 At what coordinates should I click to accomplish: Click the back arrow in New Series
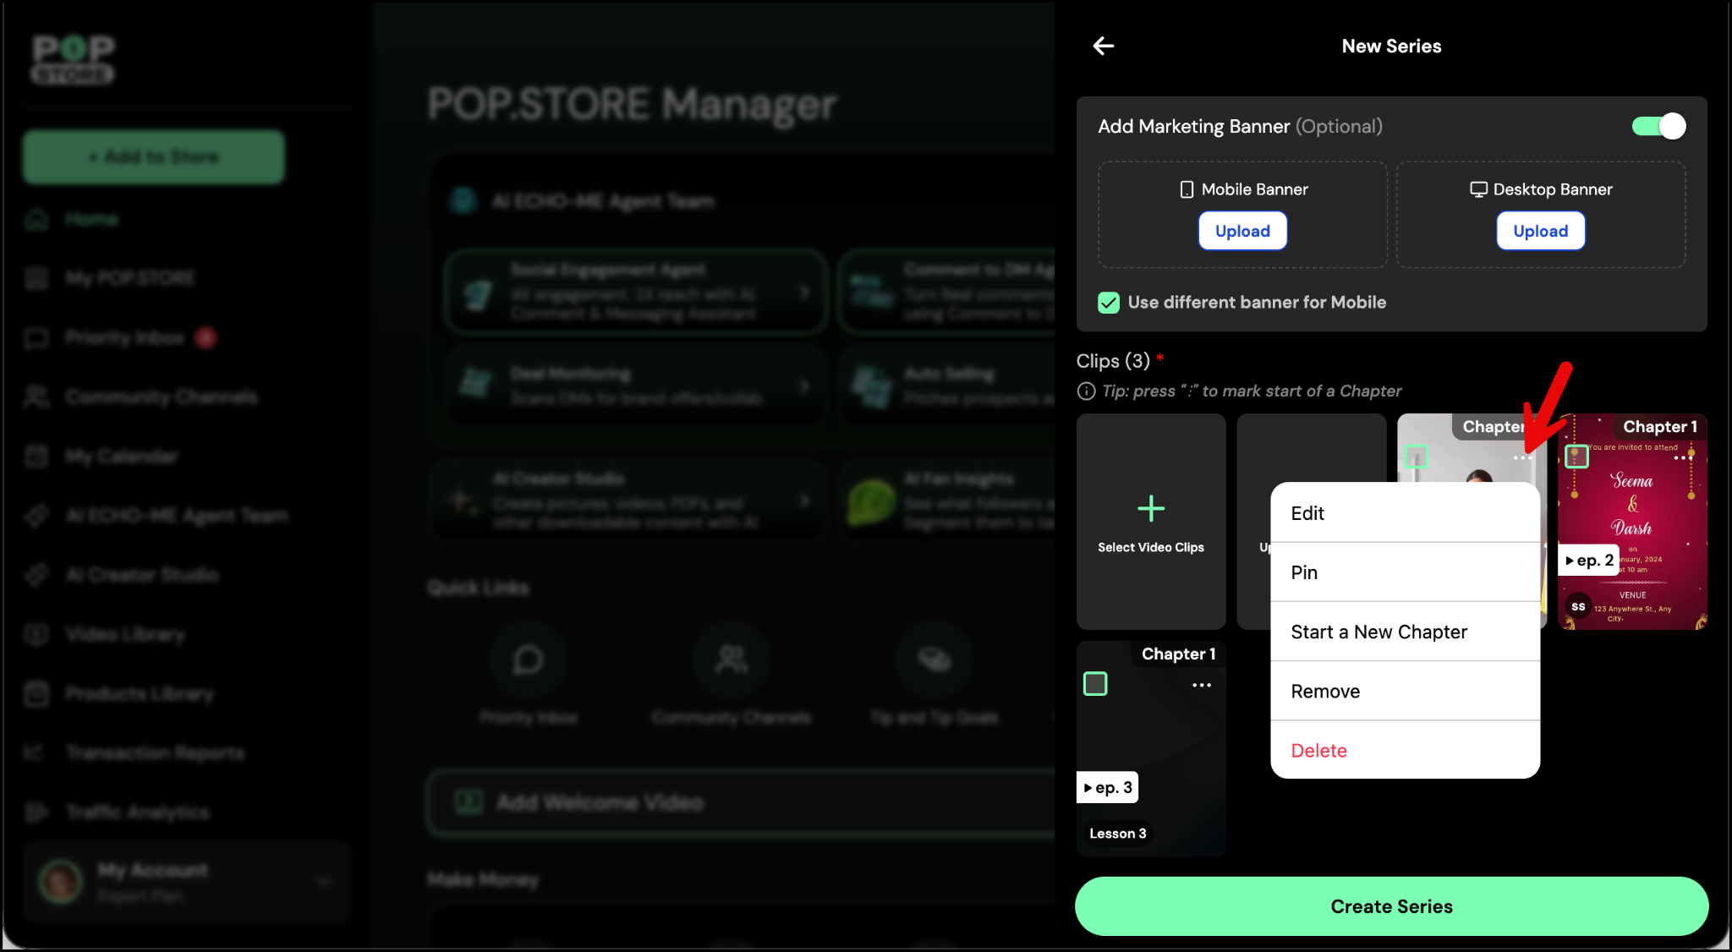(1103, 46)
